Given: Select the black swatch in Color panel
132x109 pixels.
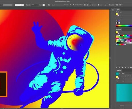Looking at the screenshot, I should click(x=118, y=23).
